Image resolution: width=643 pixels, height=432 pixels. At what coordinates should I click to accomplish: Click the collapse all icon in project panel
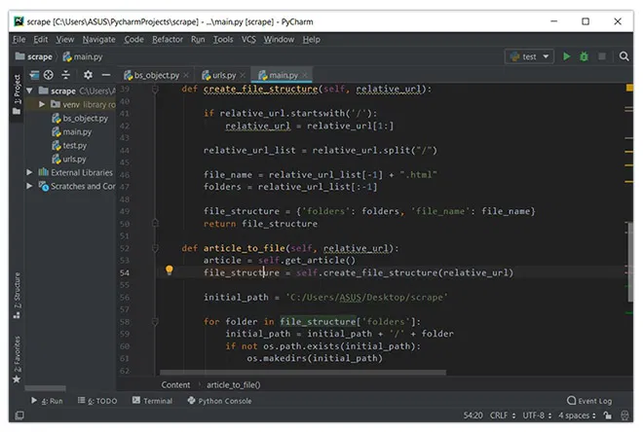pos(66,75)
